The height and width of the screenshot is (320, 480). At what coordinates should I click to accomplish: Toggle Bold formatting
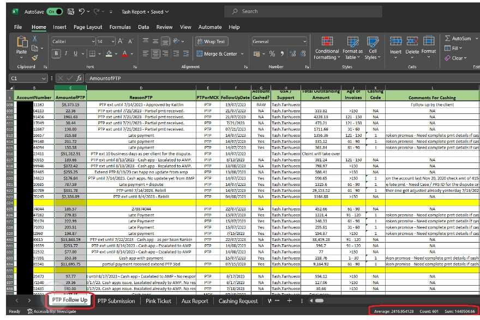coord(56,54)
